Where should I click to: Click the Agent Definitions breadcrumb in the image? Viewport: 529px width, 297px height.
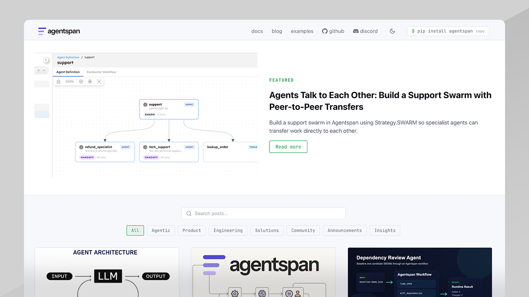(68, 57)
